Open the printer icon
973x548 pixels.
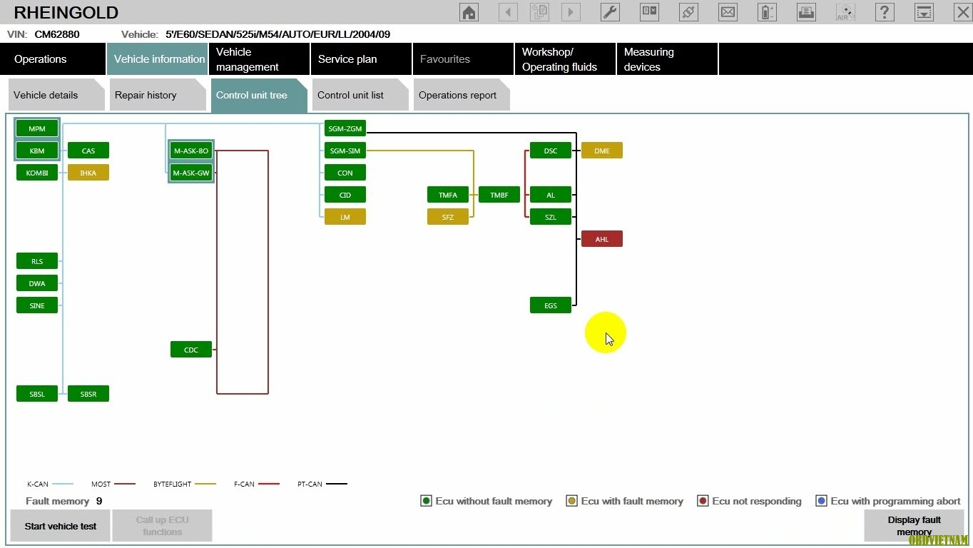click(806, 12)
